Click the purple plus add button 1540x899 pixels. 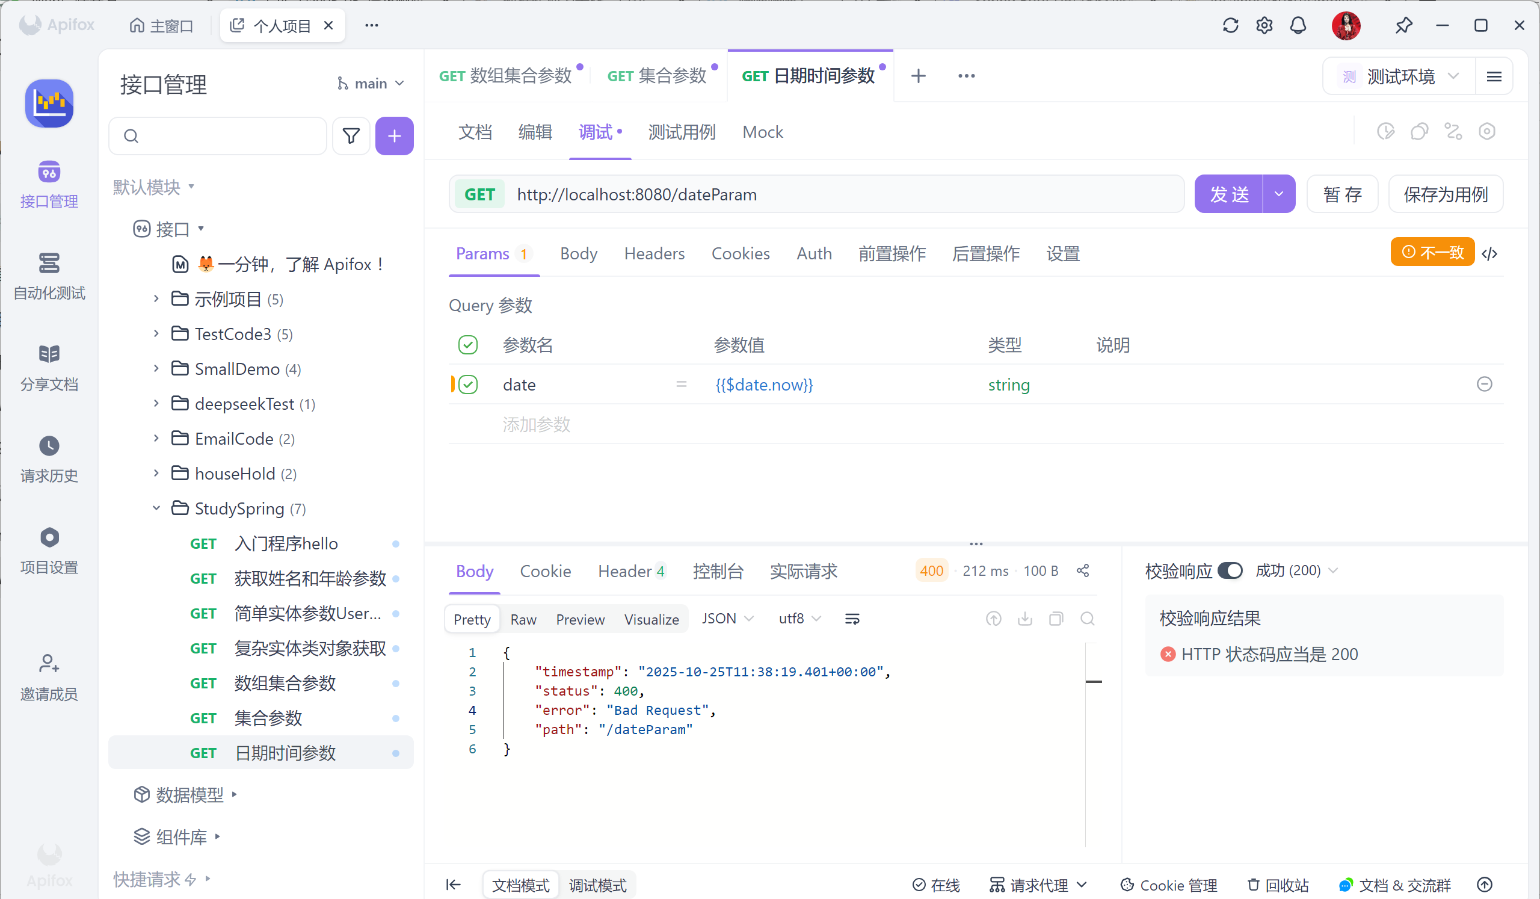394,135
